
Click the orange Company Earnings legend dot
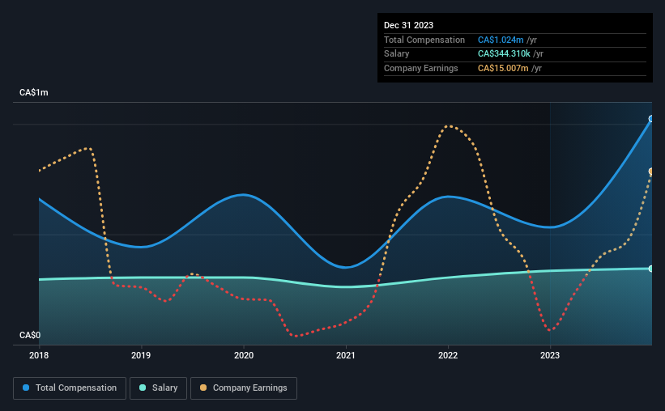coord(203,388)
